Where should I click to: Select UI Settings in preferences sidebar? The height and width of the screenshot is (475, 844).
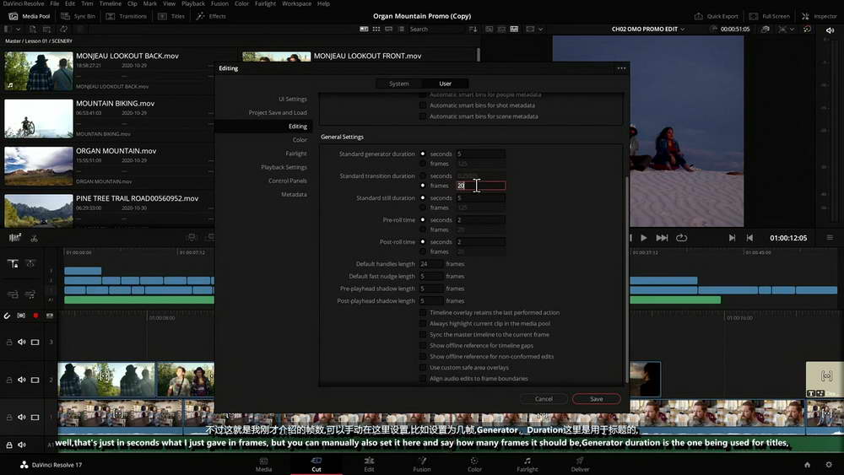coord(292,99)
